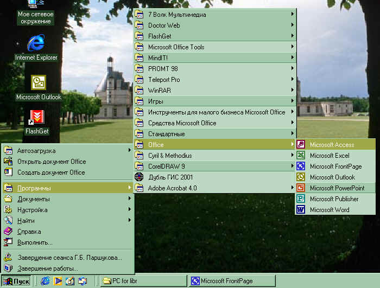Expand the 7 Волк Мультимедиа submenu arrow

pyautogui.click(x=293, y=14)
